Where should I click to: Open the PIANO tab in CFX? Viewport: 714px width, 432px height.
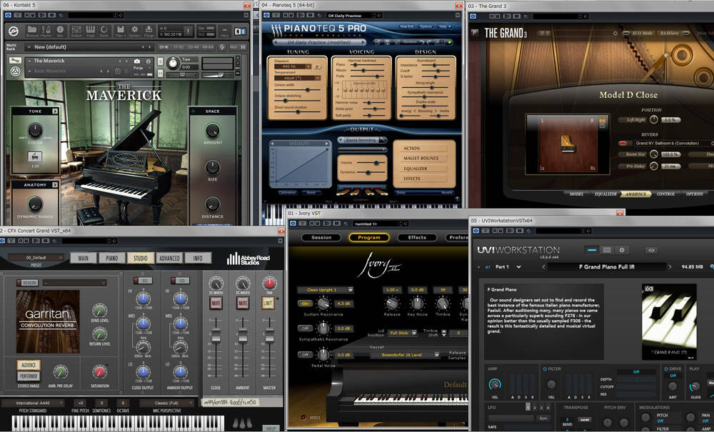(x=112, y=258)
